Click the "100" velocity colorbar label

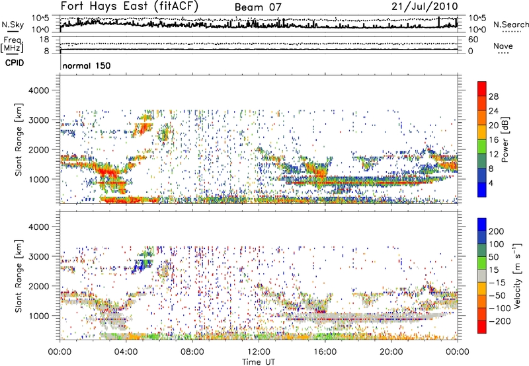point(497,244)
